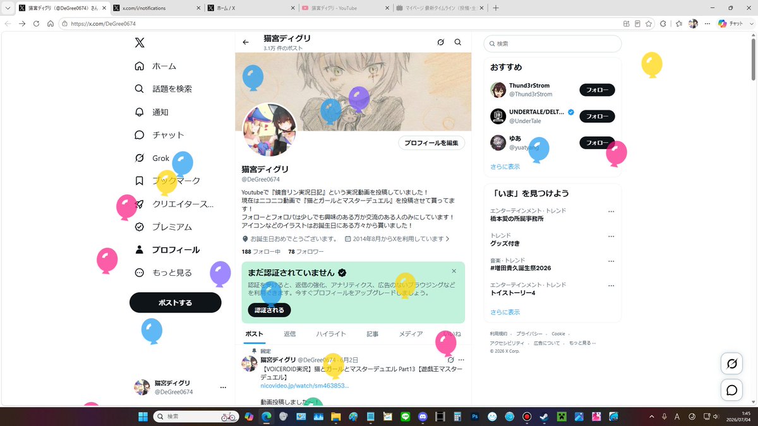Open the 188 フォロー中 following list

(x=261, y=251)
